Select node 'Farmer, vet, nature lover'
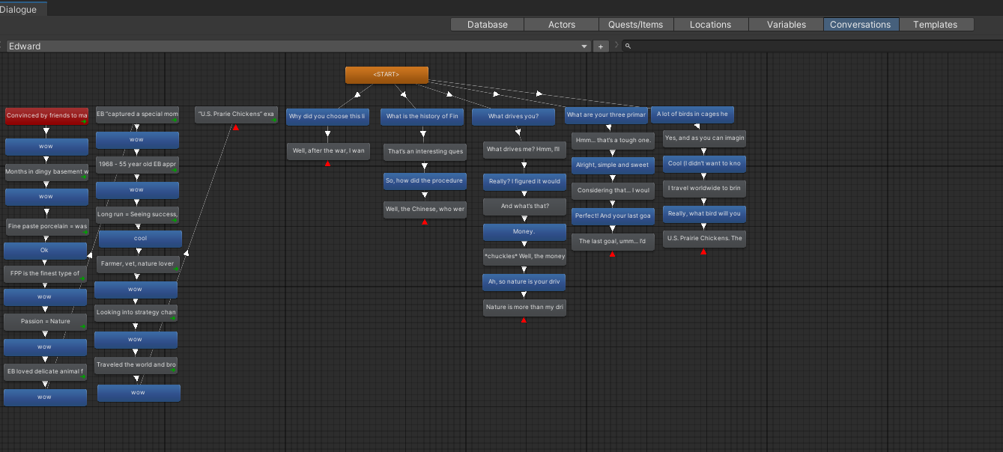 (139, 264)
